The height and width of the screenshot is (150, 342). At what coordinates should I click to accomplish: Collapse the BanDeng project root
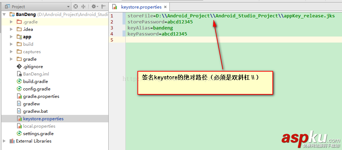(4, 15)
